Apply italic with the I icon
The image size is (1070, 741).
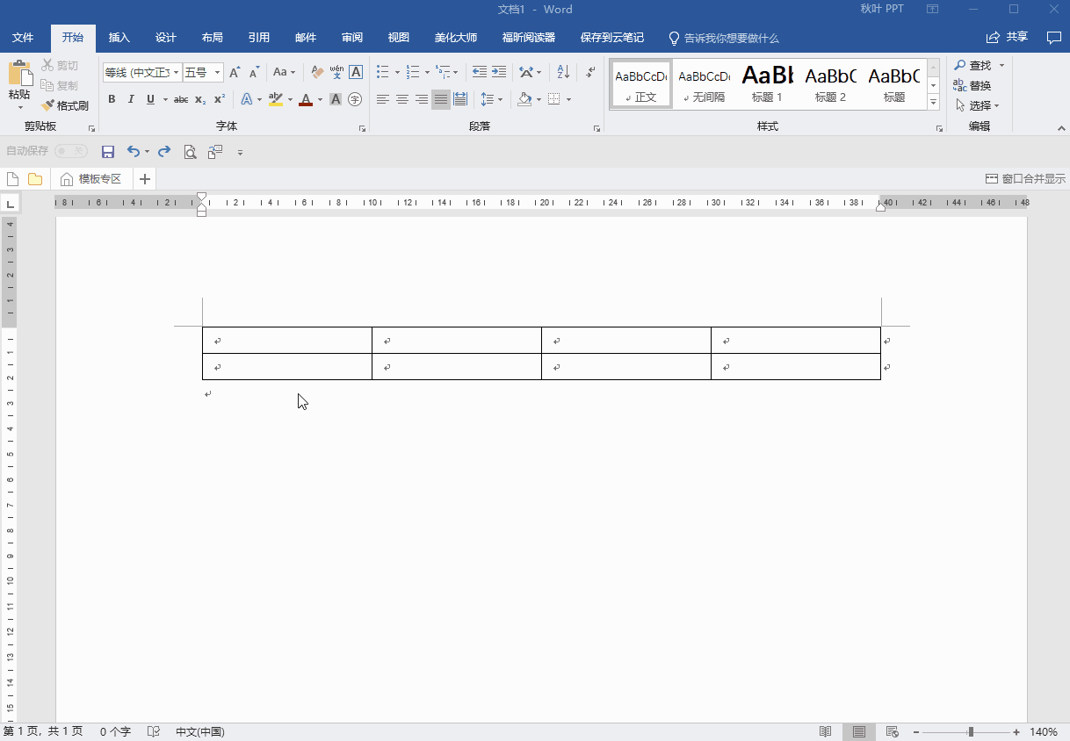[x=131, y=99]
